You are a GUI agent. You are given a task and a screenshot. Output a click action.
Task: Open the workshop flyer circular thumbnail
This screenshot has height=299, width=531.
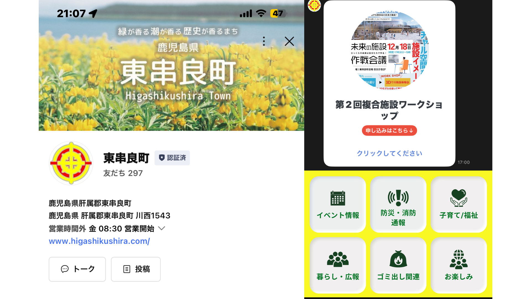[x=389, y=50]
